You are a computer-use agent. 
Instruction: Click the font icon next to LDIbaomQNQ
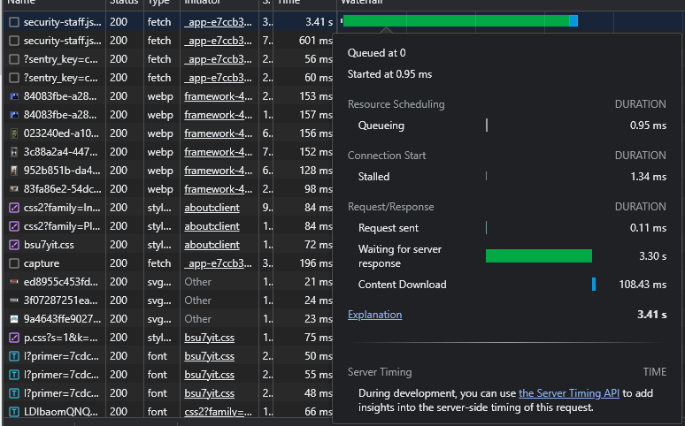pyautogui.click(x=13, y=412)
